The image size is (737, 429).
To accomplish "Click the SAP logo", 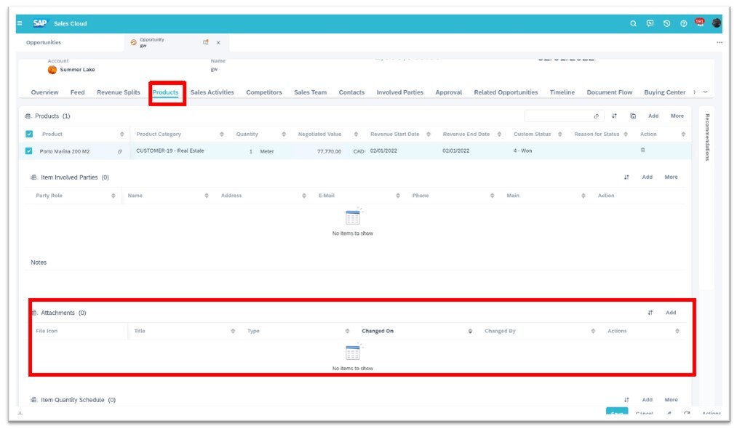I will click(x=41, y=23).
